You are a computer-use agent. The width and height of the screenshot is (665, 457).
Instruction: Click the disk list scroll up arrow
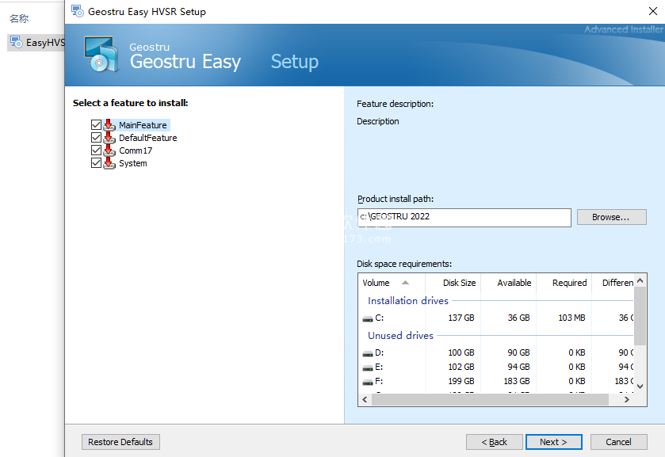(640, 280)
